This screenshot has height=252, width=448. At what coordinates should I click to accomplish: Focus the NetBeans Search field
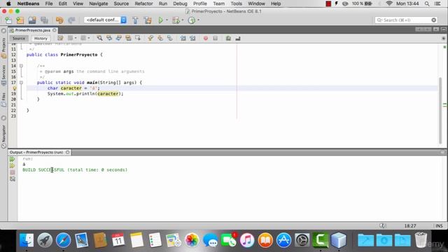406,20
